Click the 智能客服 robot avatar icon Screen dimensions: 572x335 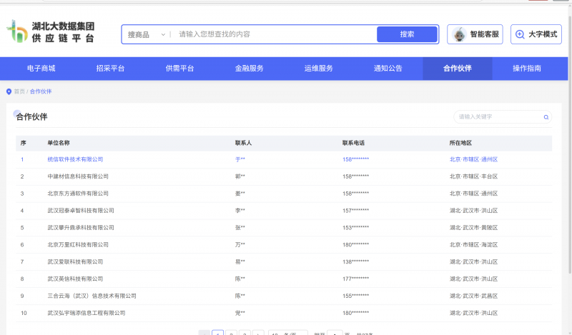(x=458, y=34)
